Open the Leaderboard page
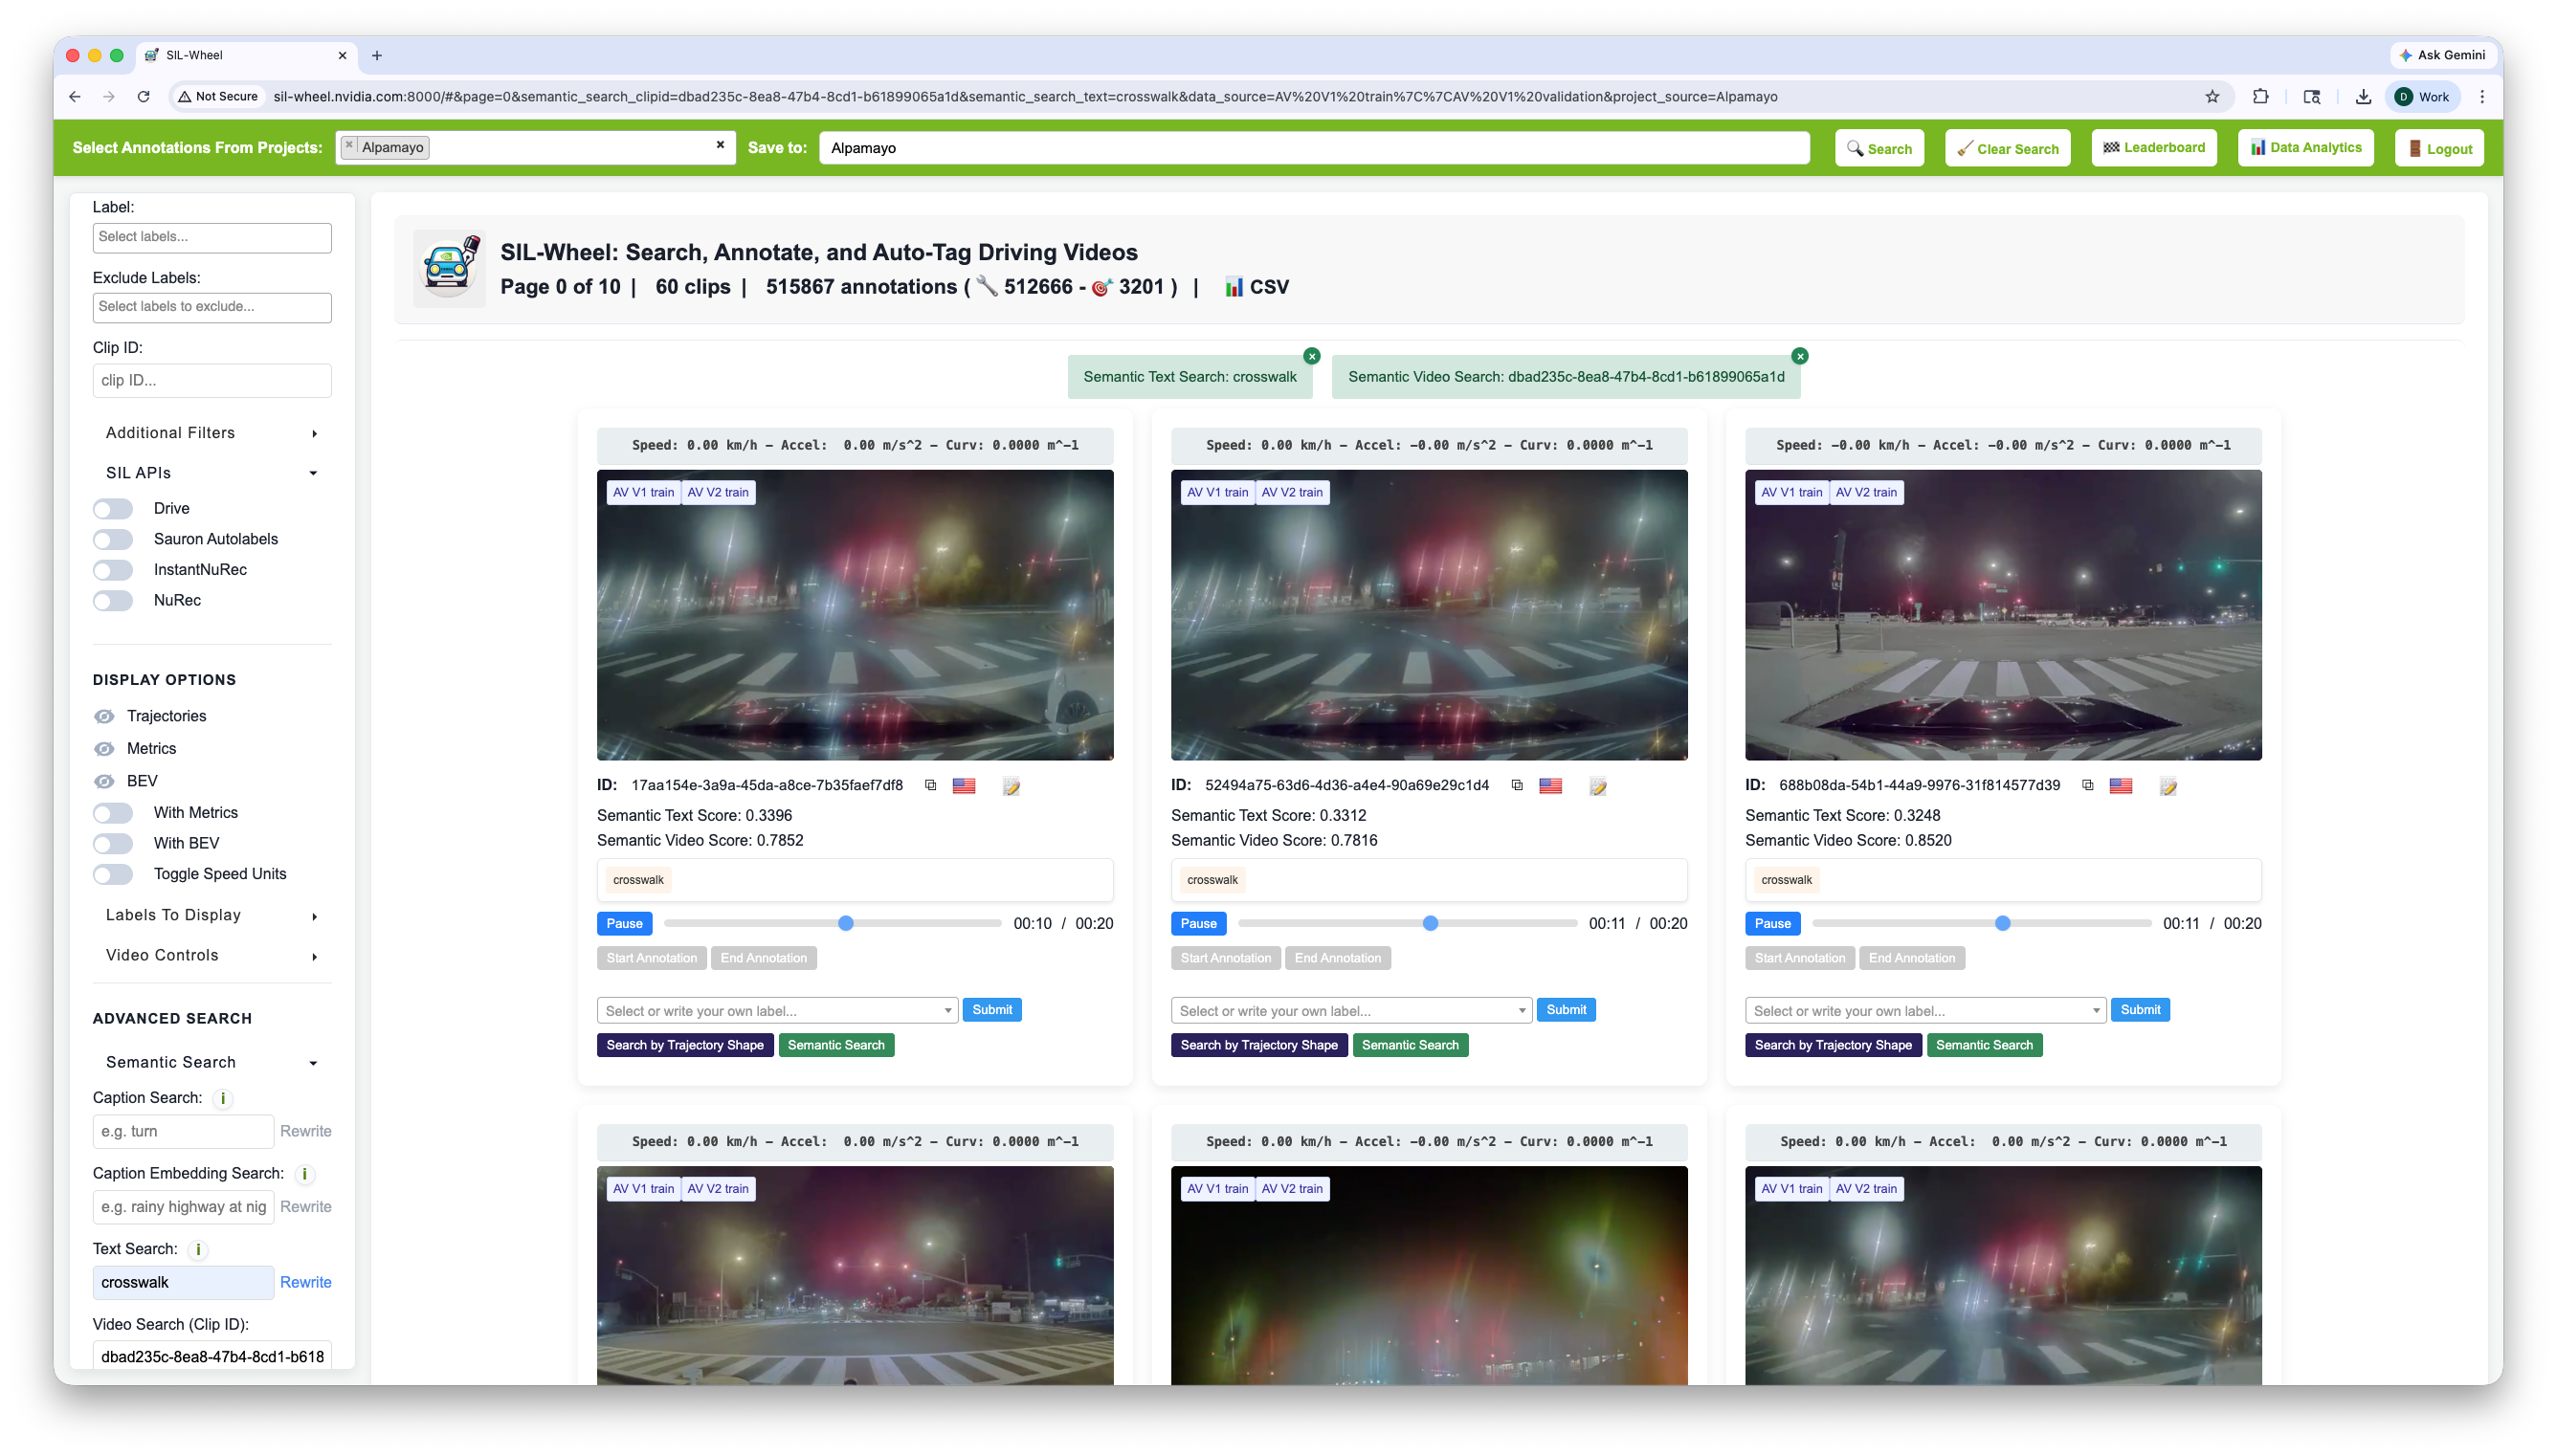 tap(2153, 148)
